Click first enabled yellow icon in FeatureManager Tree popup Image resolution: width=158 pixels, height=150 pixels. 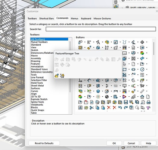[57, 76]
